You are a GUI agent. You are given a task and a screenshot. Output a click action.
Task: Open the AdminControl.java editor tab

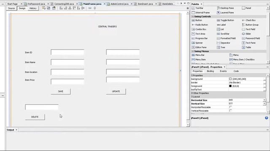coord(119,4)
